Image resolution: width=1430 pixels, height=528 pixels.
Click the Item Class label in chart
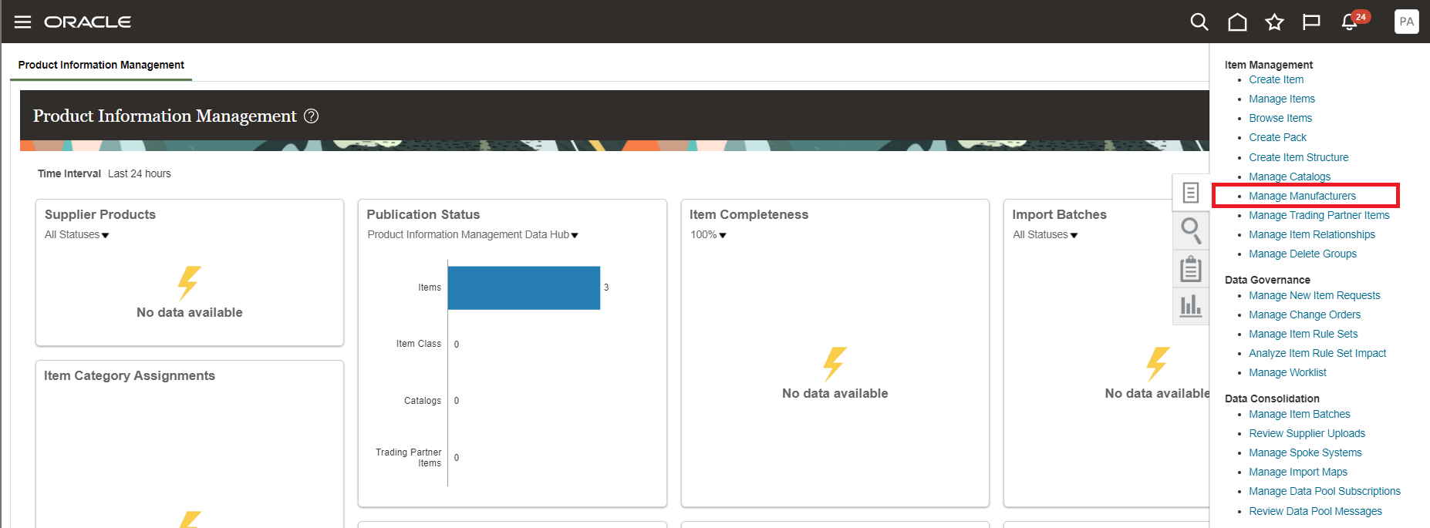[419, 344]
